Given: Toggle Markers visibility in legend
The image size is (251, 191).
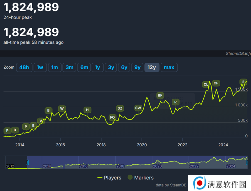Looking at the screenshot, I should click(x=140, y=178).
